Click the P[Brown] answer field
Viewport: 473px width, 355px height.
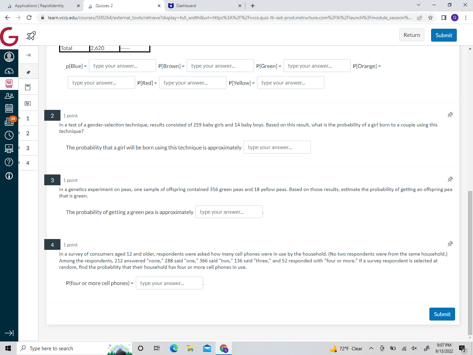(x=220, y=66)
